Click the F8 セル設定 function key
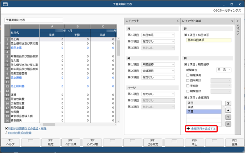 click(x=153, y=143)
